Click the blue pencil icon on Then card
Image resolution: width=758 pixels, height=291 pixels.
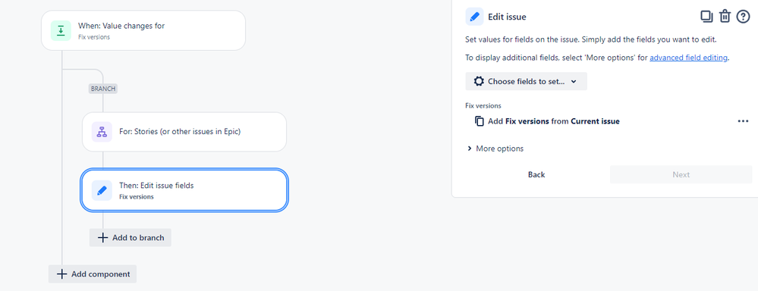tap(102, 190)
